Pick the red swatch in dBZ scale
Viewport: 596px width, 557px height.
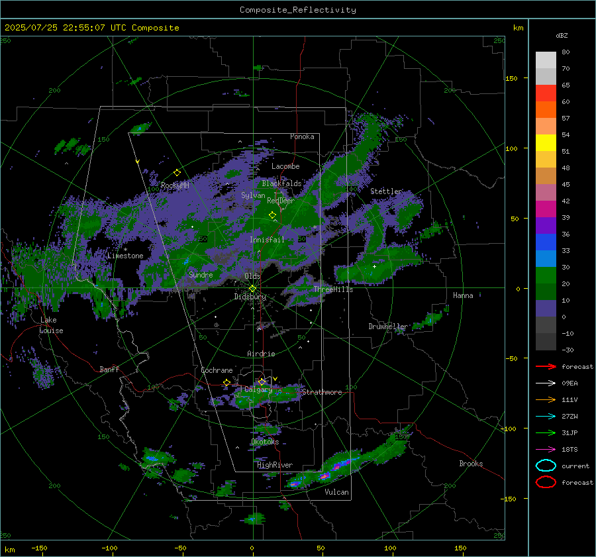(x=546, y=93)
